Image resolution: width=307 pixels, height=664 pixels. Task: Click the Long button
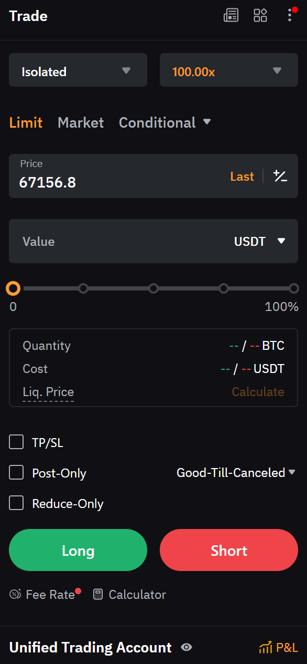78,551
